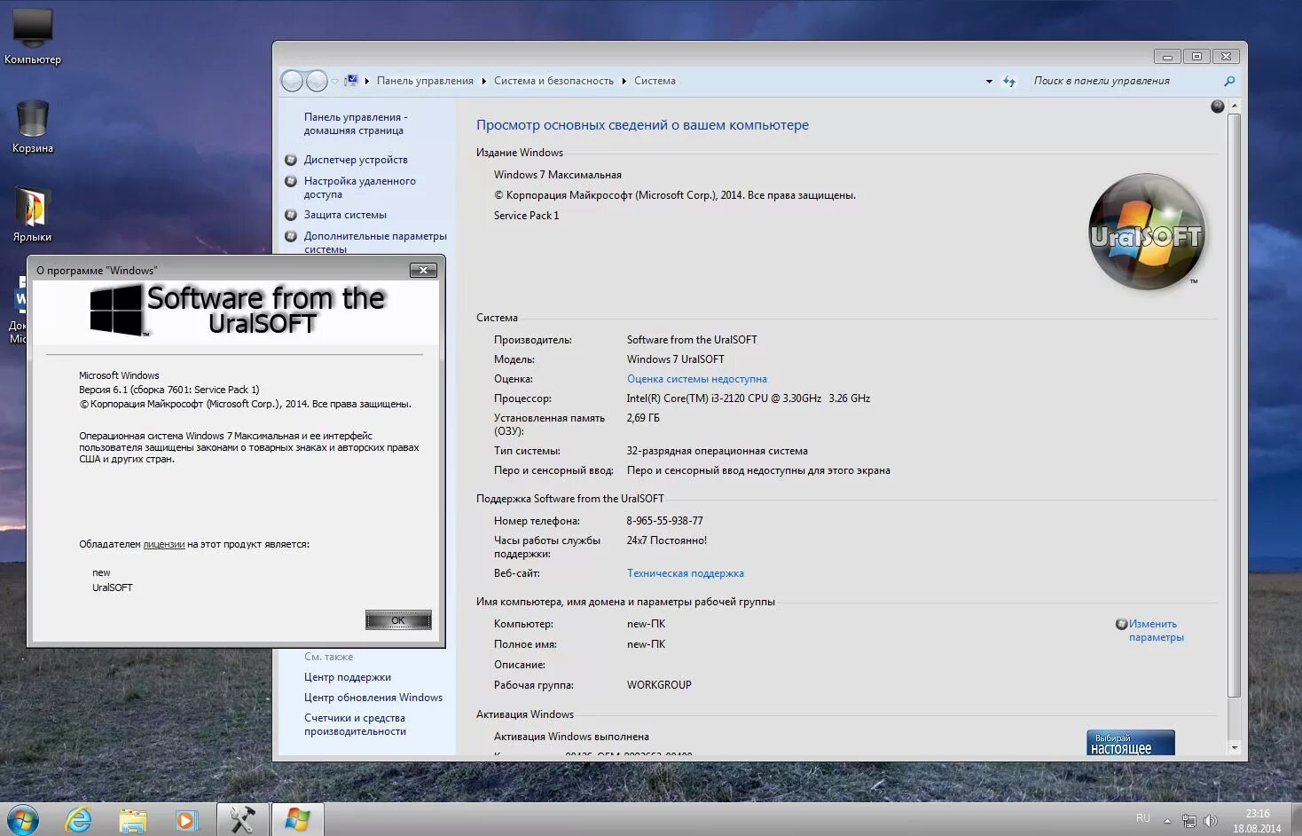This screenshot has height=836, width=1302.
Task: Open Windows Media Player from taskbar
Action: click(186, 819)
